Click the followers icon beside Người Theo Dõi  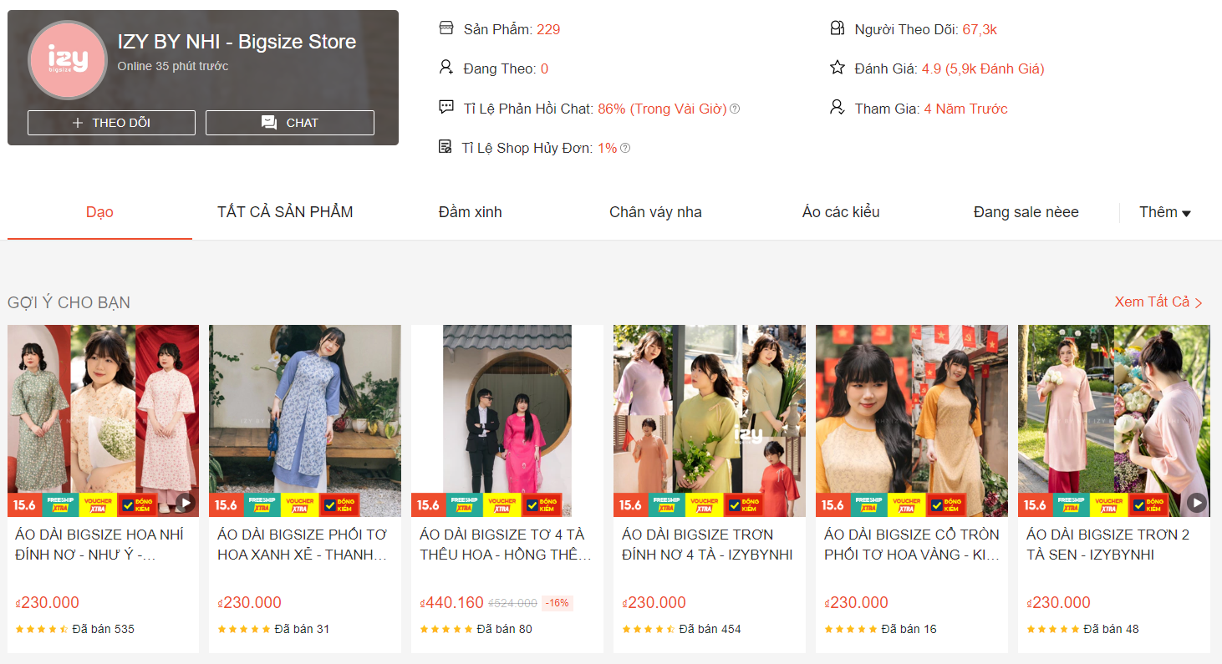click(x=838, y=28)
